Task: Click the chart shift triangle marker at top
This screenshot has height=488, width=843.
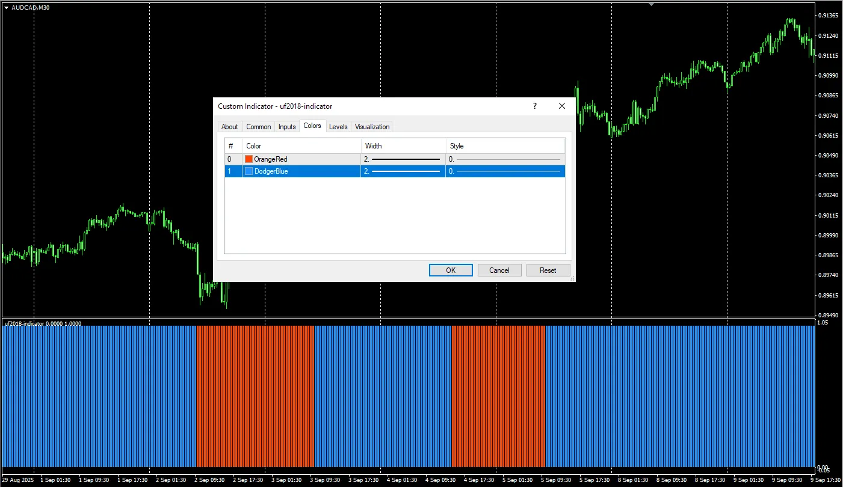Action: point(650,4)
